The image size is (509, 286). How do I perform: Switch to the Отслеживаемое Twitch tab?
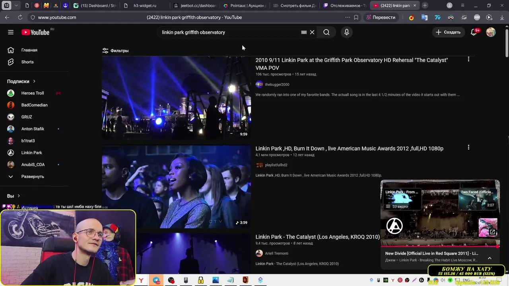344,6
